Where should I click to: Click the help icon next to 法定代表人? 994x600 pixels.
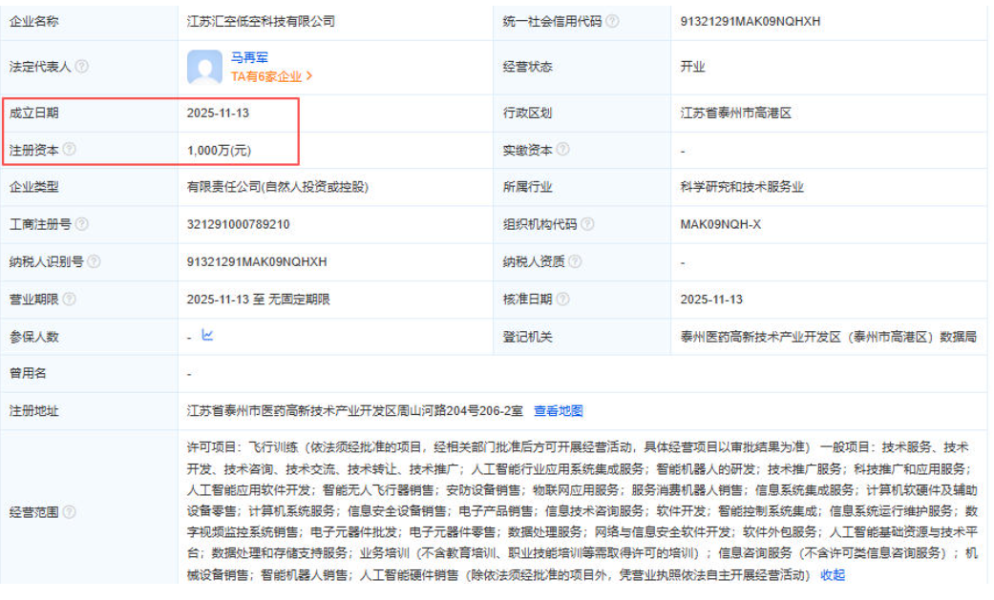tap(82, 67)
